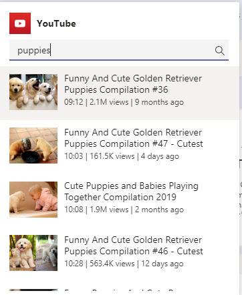The height and width of the screenshot is (295, 242).
Task: Select the partially visible fifth video thumbnail
Action: pos(33,290)
